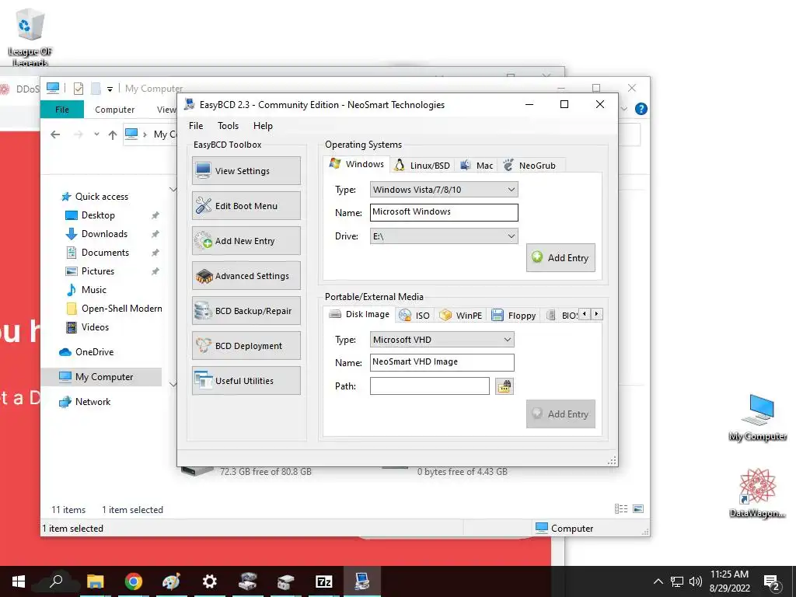Viewport: 796px width, 597px height.
Task: Open Advanced Settings in EasyBCD
Action: (x=246, y=276)
